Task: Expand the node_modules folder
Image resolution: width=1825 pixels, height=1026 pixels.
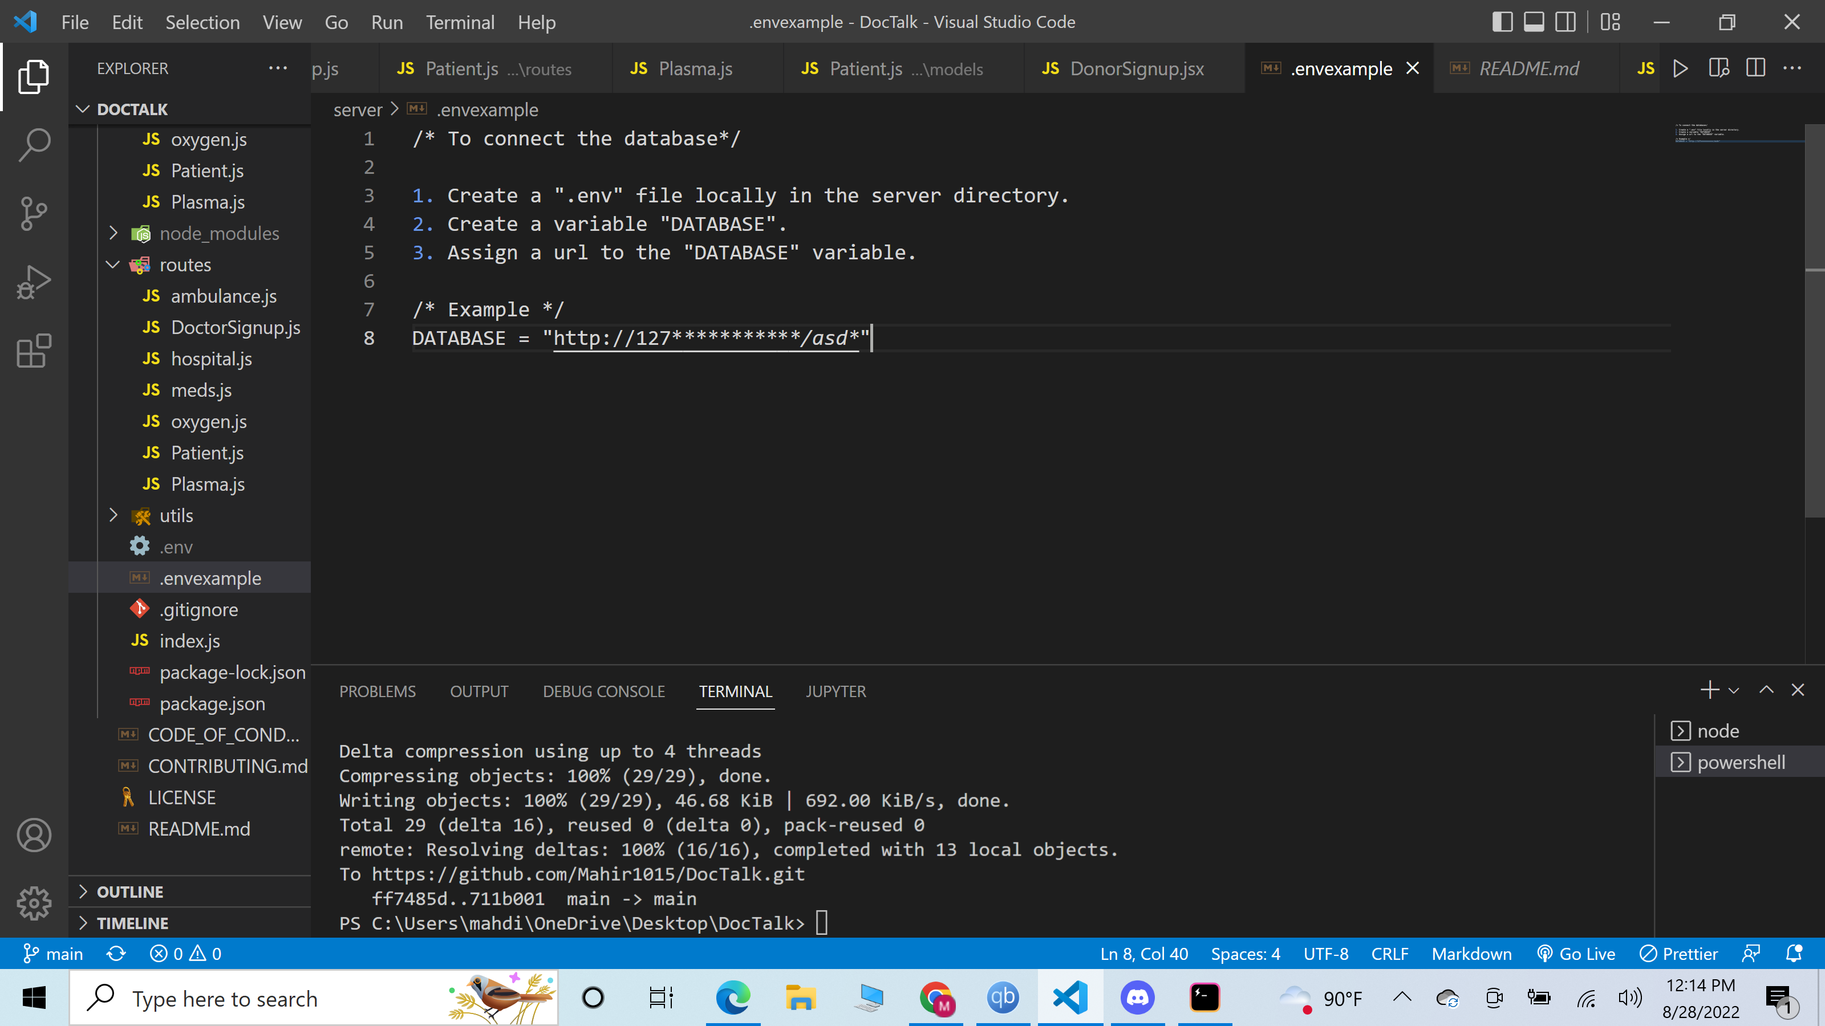Action: [113, 233]
